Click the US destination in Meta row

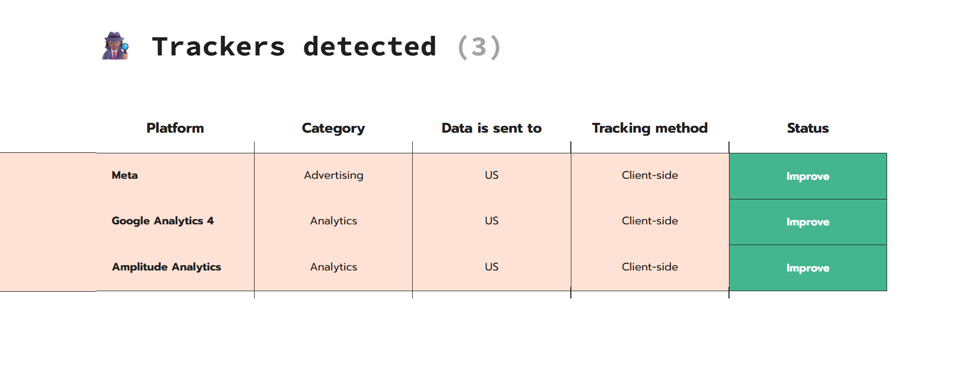492,175
